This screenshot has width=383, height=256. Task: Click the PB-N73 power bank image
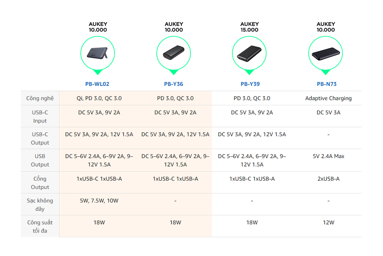tap(326, 53)
